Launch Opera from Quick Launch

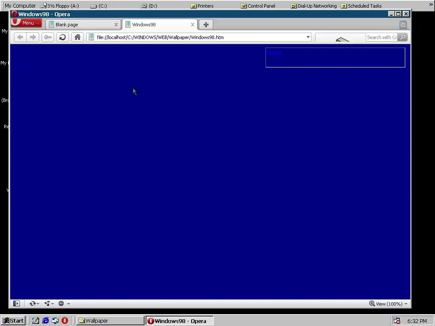pos(65,321)
